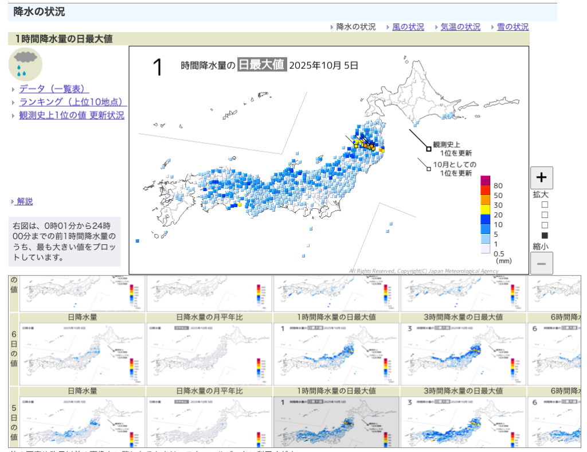Click the arrow bullet beside 雪の状況

(492, 27)
